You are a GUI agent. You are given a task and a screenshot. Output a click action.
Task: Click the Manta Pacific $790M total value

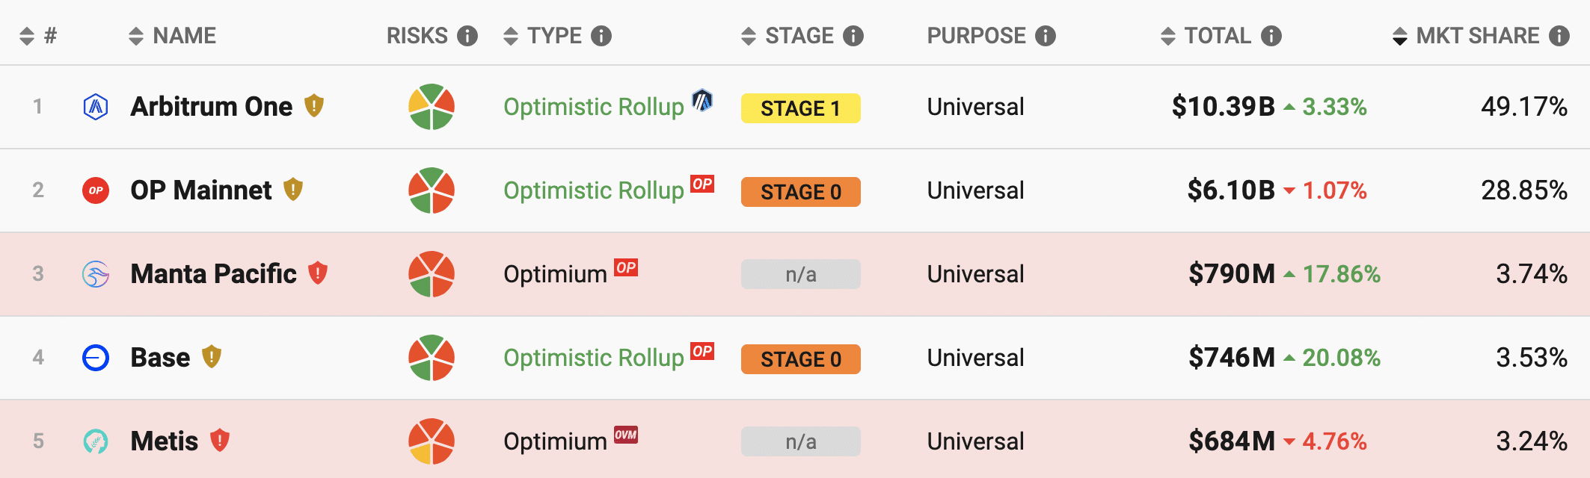point(1232,274)
